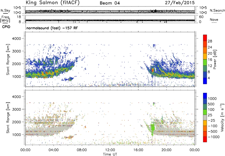This screenshot has height=156, width=225.
Task: Click the "04:00" time tick label
Action: click(x=53, y=150)
